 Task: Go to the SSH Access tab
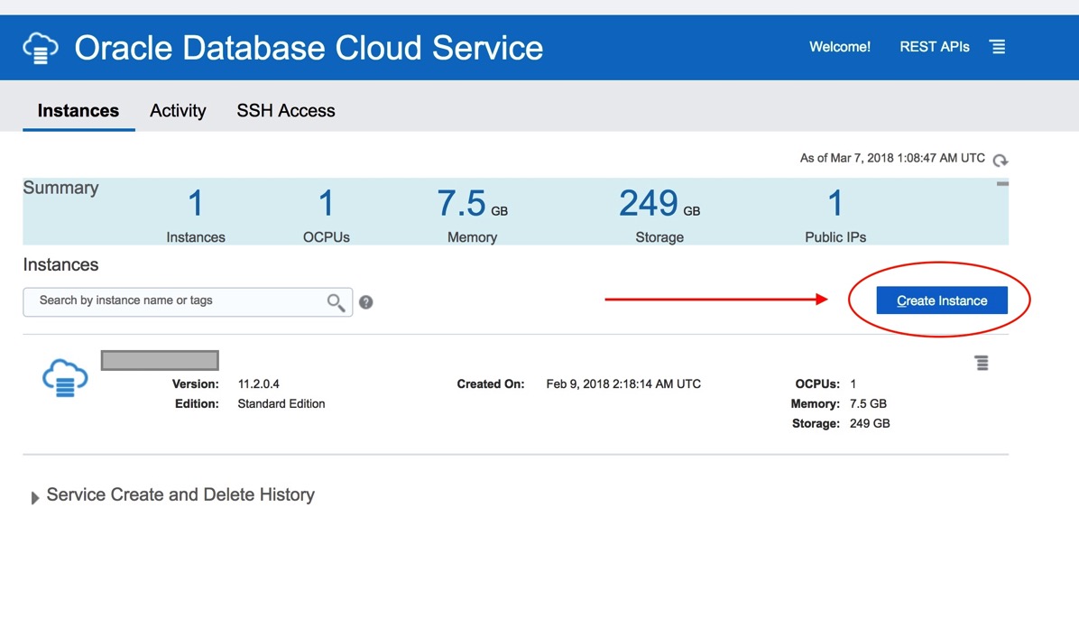point(286,111)
